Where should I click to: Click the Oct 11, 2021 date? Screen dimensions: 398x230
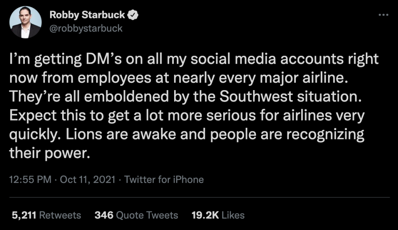pyautogui.click(x=89, y=179)
